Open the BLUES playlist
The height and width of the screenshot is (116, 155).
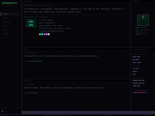(x=135, y=71)
